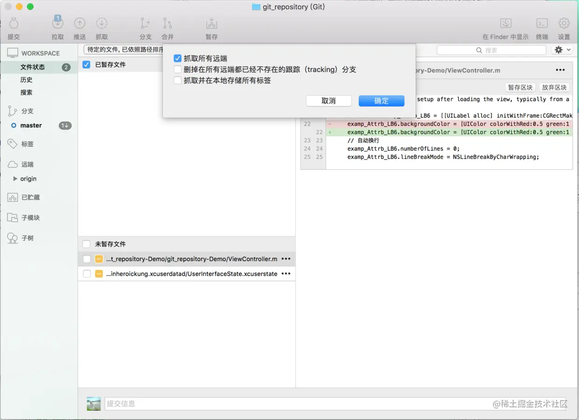Toggle the 抓取所有远端 checkbox
Screen dimensions: 579x420
(x=177, y=58)
